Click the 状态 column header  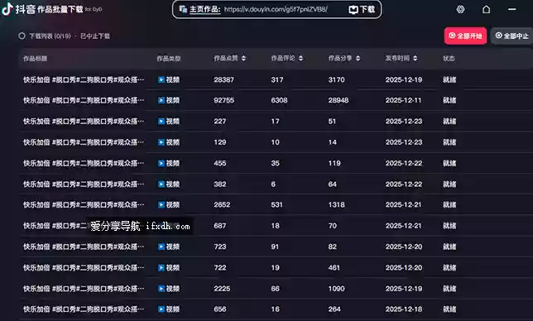tap(449, 59)
